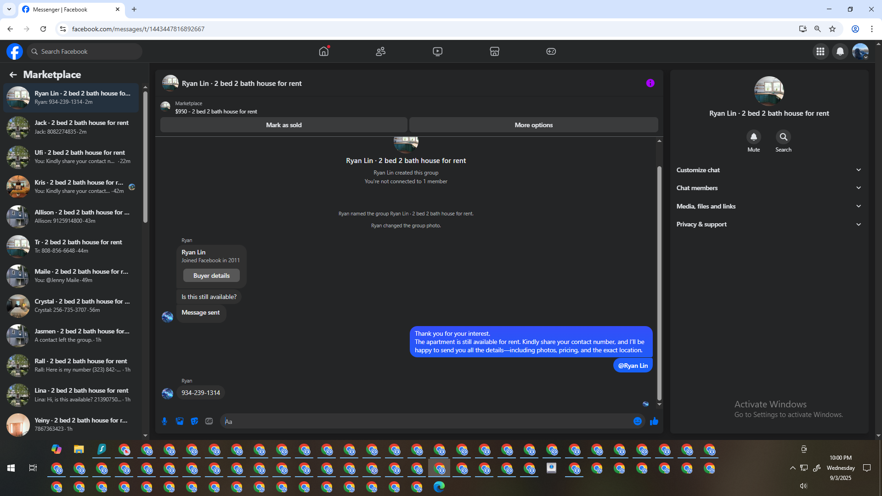Open the notifications bell icon
Viewport: 882px width, 496px height.
point(840,51)
